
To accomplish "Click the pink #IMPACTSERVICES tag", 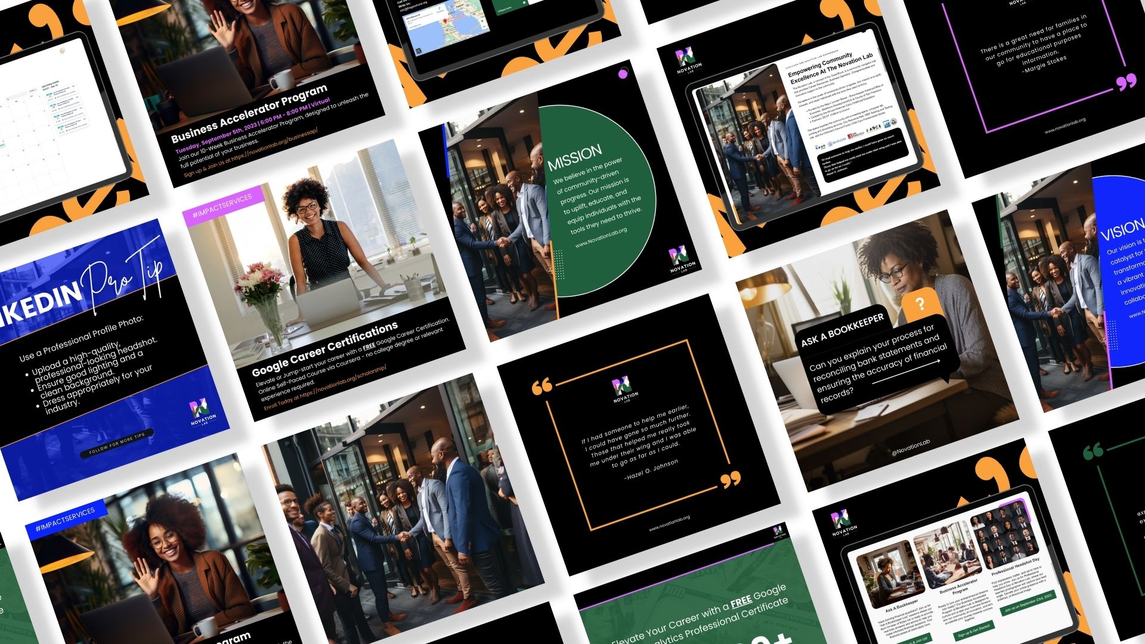I will 222,206.
